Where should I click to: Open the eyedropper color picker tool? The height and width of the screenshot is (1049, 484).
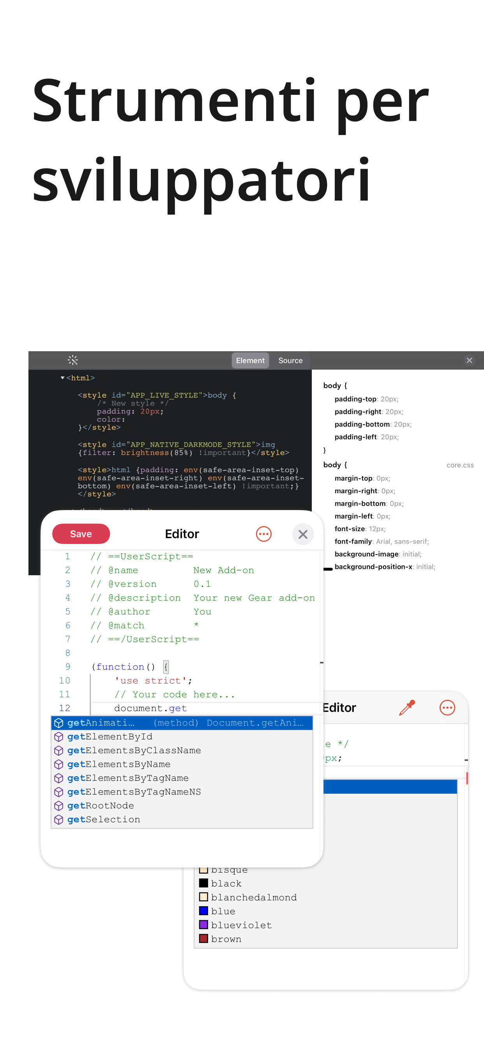pos(407,708)
